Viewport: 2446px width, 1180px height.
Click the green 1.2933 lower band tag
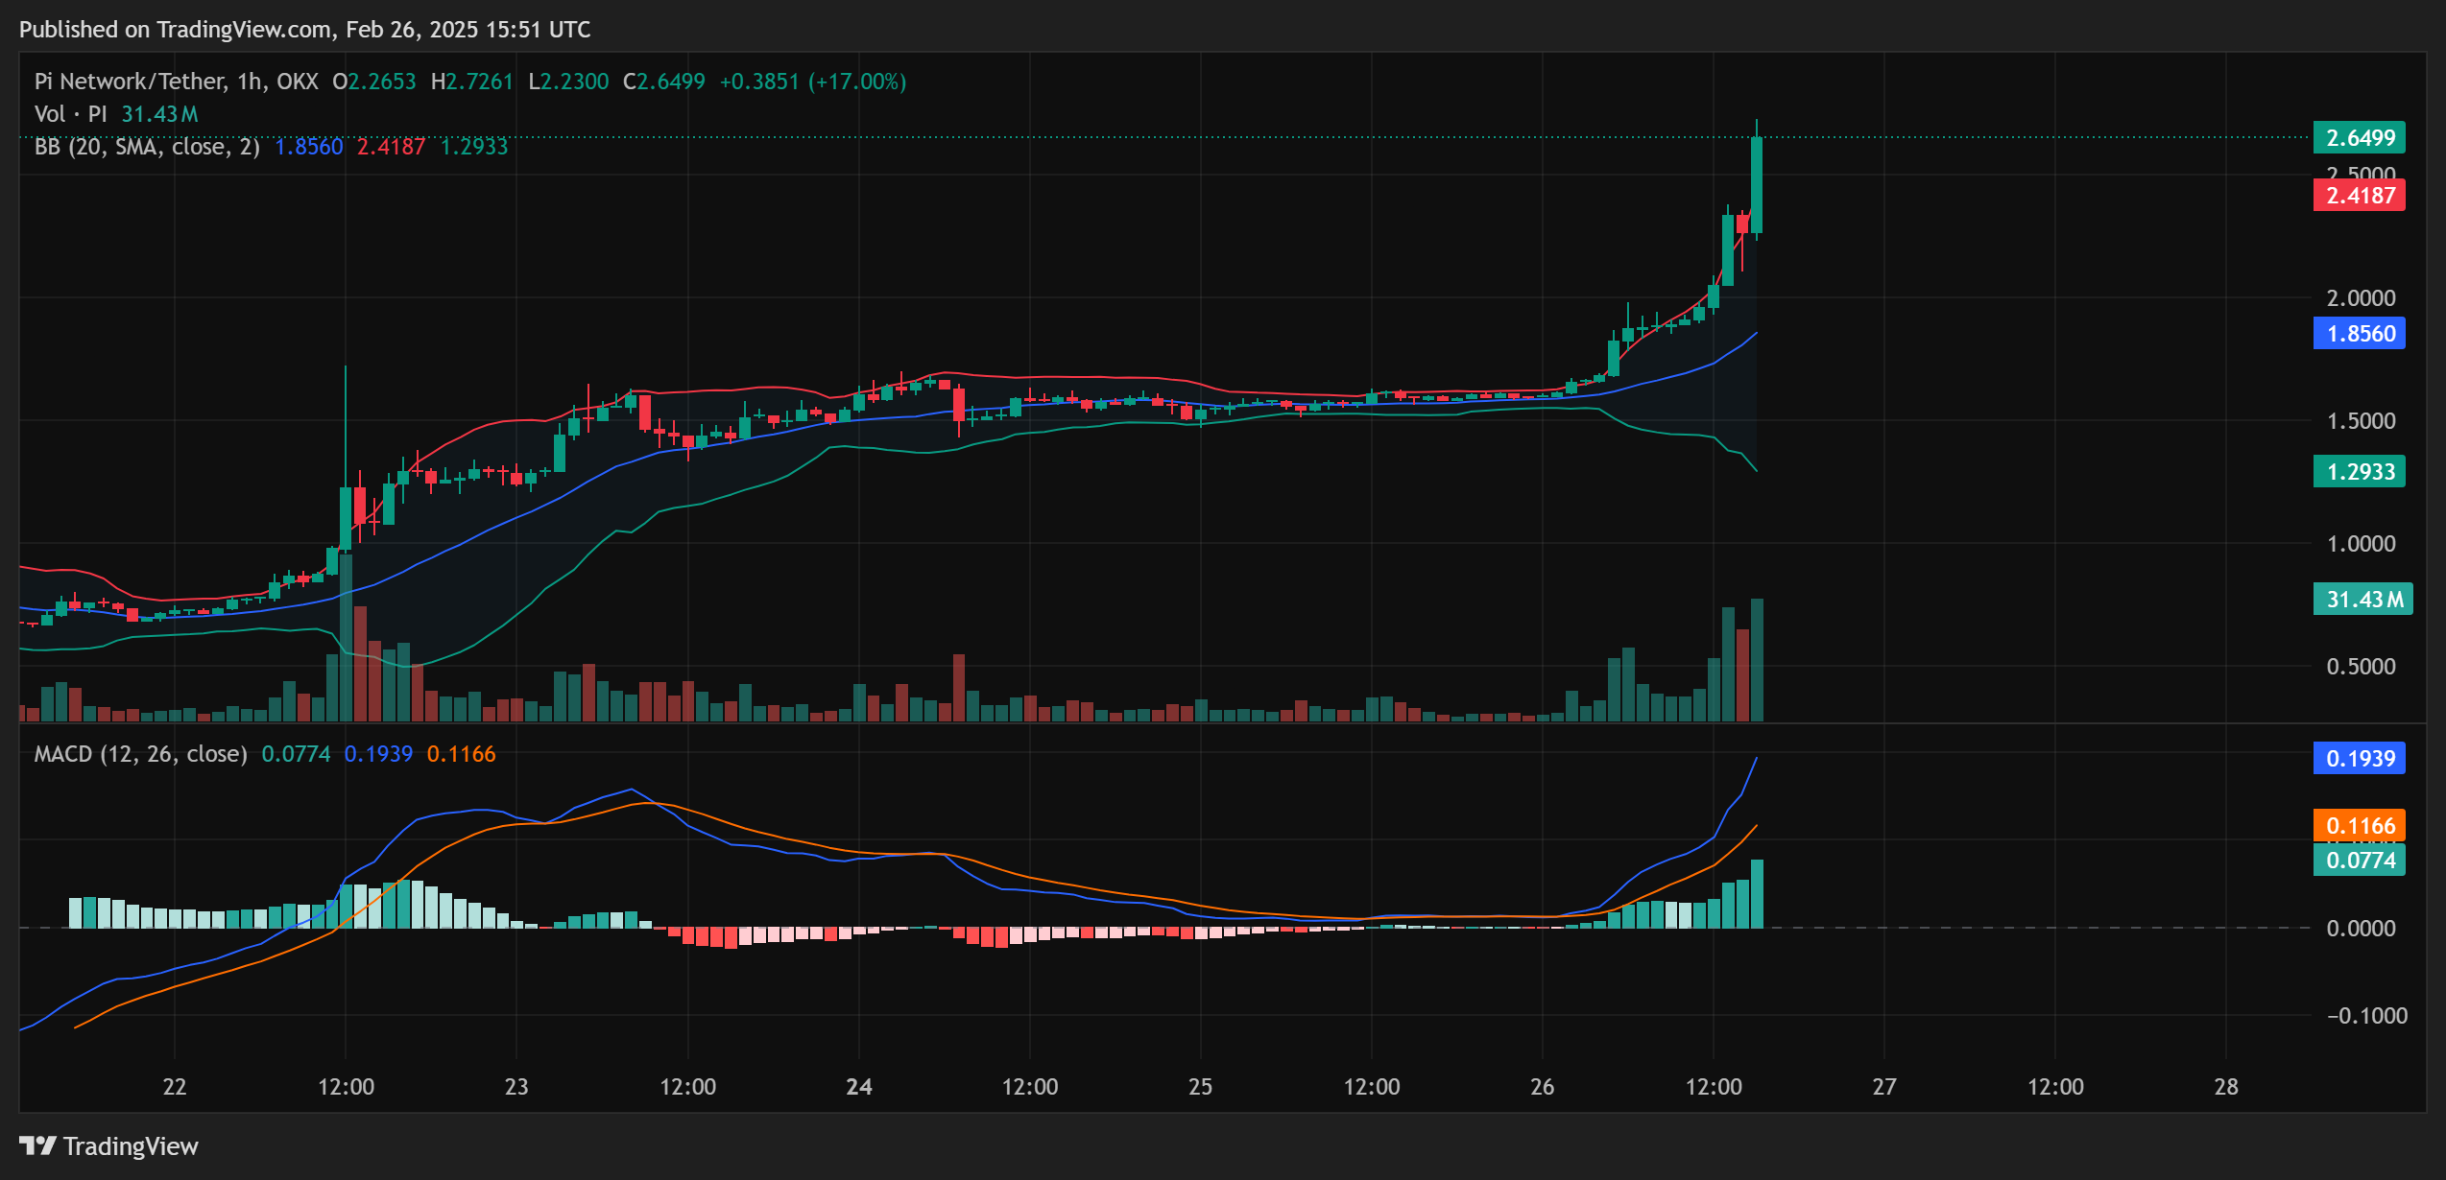tap(2360, 471)
